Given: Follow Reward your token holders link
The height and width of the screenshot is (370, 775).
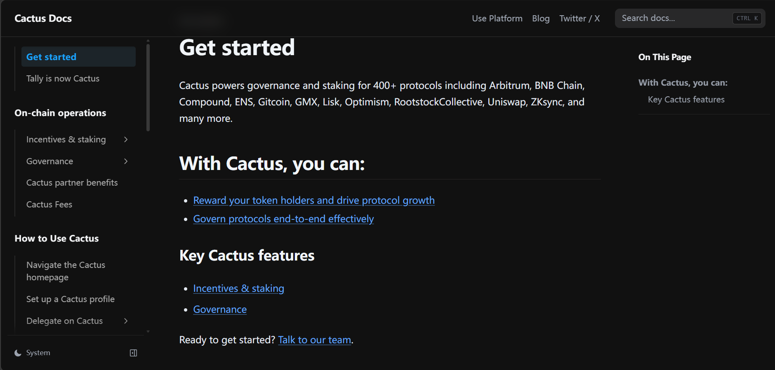Looking at the screenshot, I should click(x=314, y=200).
